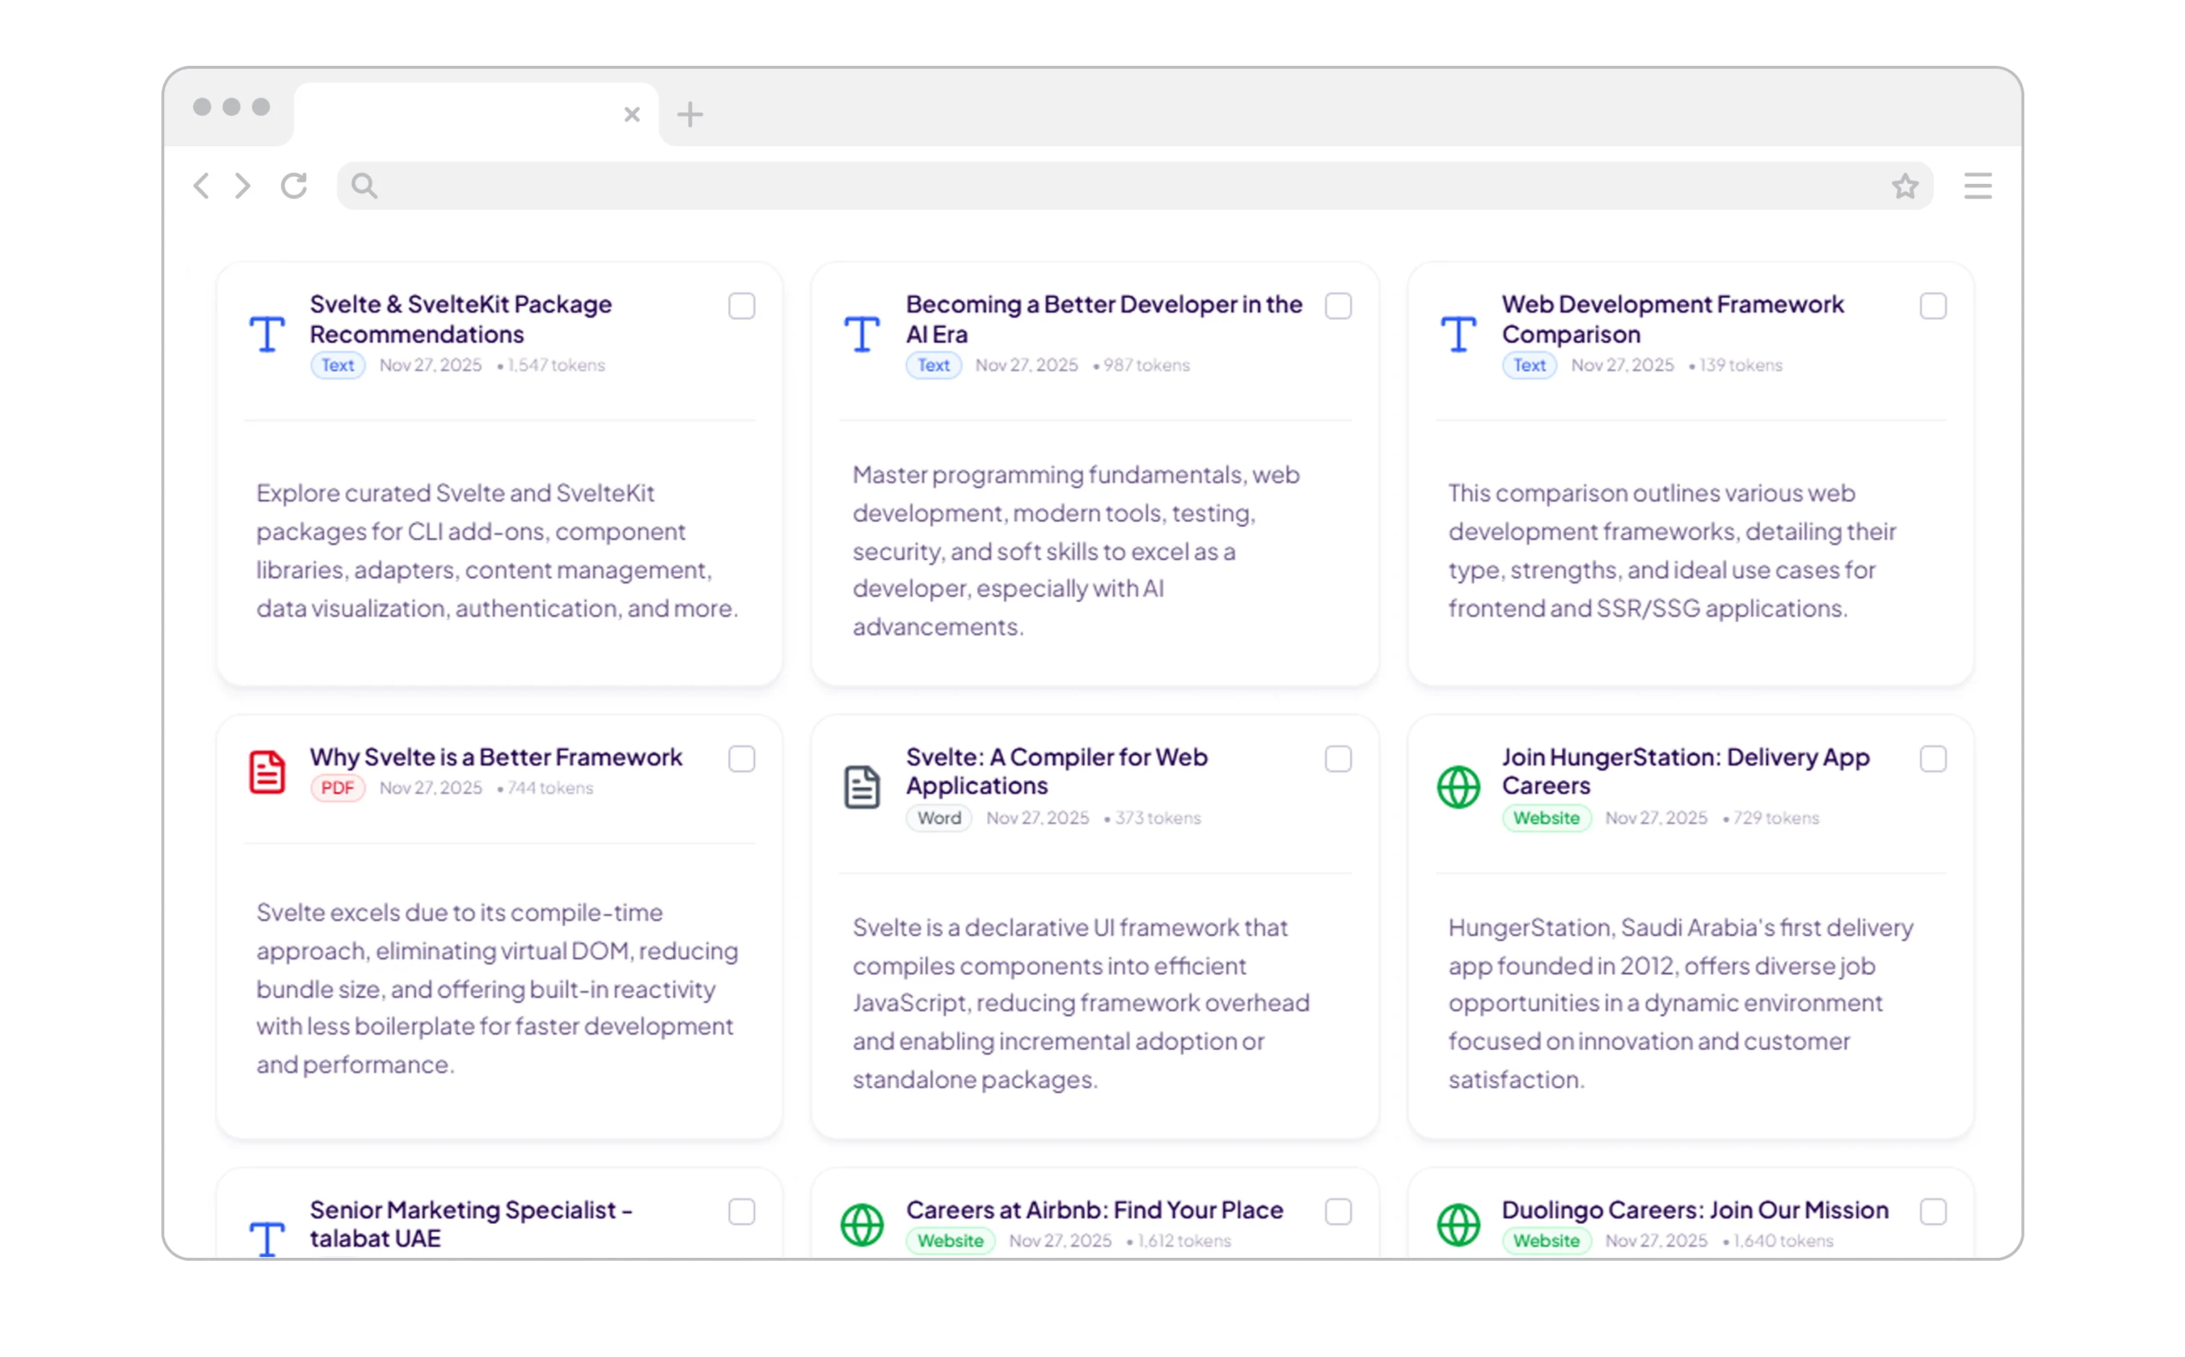The width and height of the screenshot is (2185, 1357).
Task: Click the reload page button
Action: tap(295, 186)
